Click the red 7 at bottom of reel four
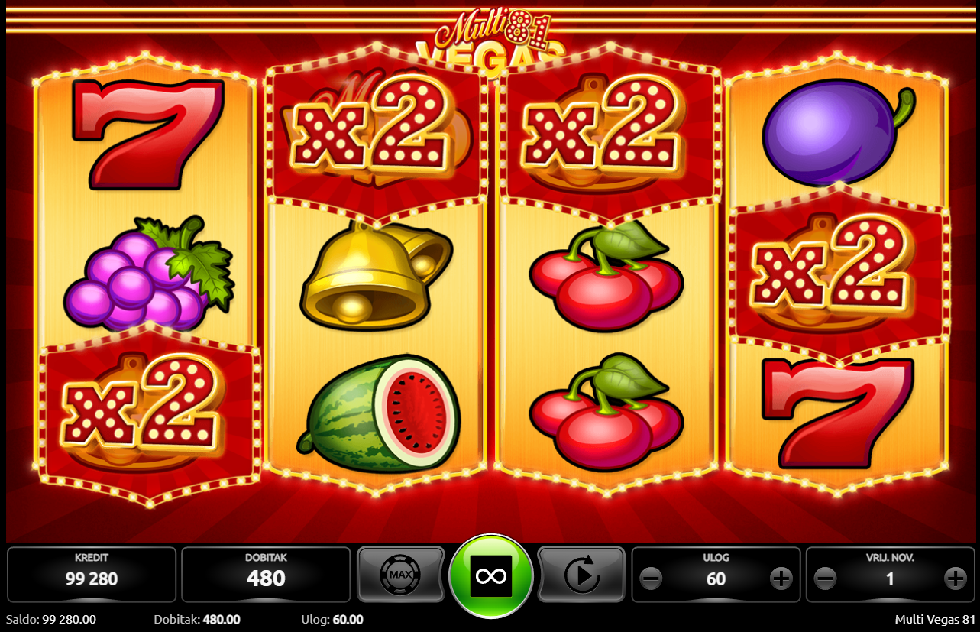 (838, 413)
